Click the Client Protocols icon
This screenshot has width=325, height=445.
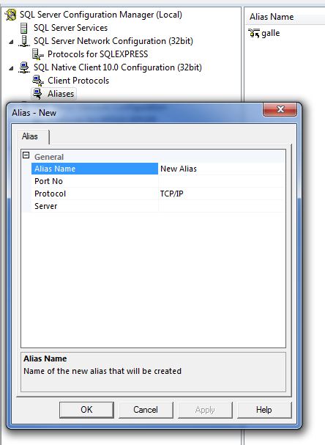37,81
